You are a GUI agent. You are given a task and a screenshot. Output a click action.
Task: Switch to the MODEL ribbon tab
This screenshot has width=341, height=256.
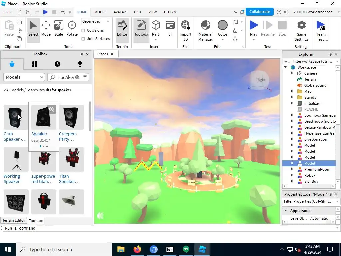click(x=100, y=12)
